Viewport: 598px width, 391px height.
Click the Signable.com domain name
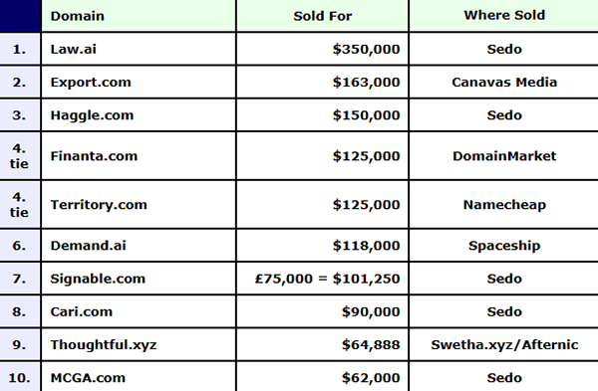pyautogui.click(x=98, y=279)
